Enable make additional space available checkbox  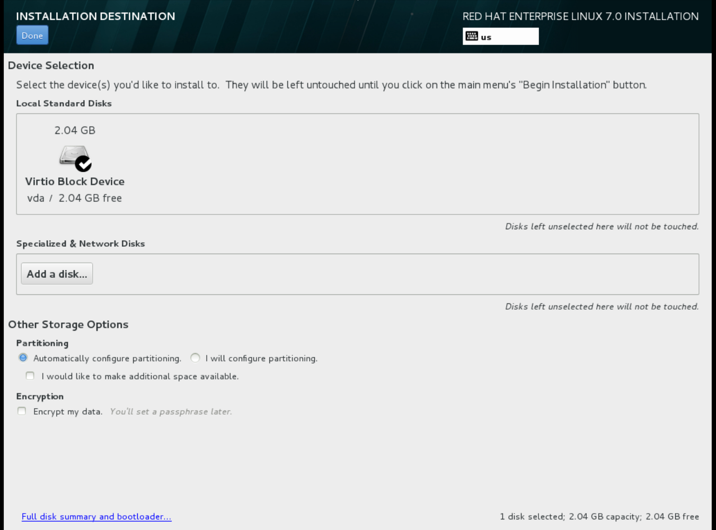click(x=30, y=376)
